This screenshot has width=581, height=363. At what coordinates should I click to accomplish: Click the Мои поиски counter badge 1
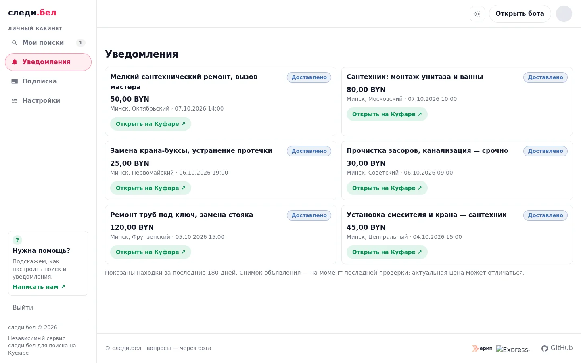(x=81, y=43)
